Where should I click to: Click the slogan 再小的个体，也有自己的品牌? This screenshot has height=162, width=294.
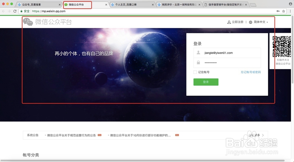(84, 54)
